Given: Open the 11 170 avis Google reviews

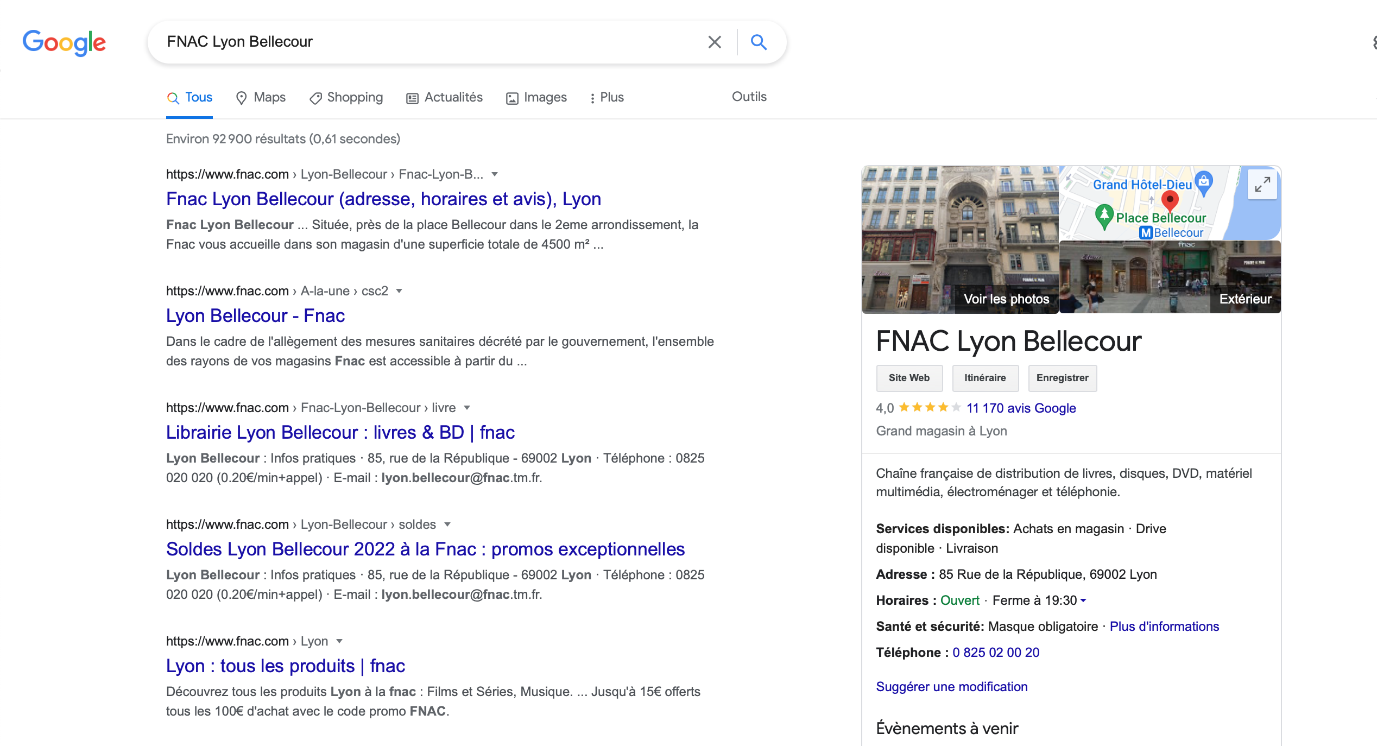Looking at the screenshot, I should pyautogui.click(x=1021, y=408).
